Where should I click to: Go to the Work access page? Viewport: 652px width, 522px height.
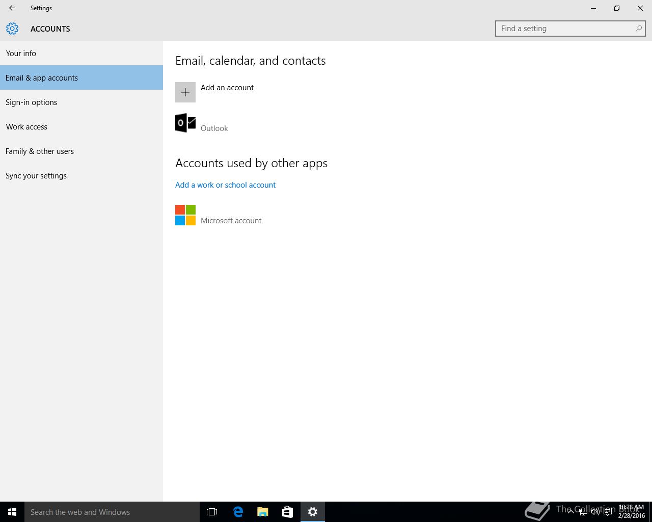[26, 127]
